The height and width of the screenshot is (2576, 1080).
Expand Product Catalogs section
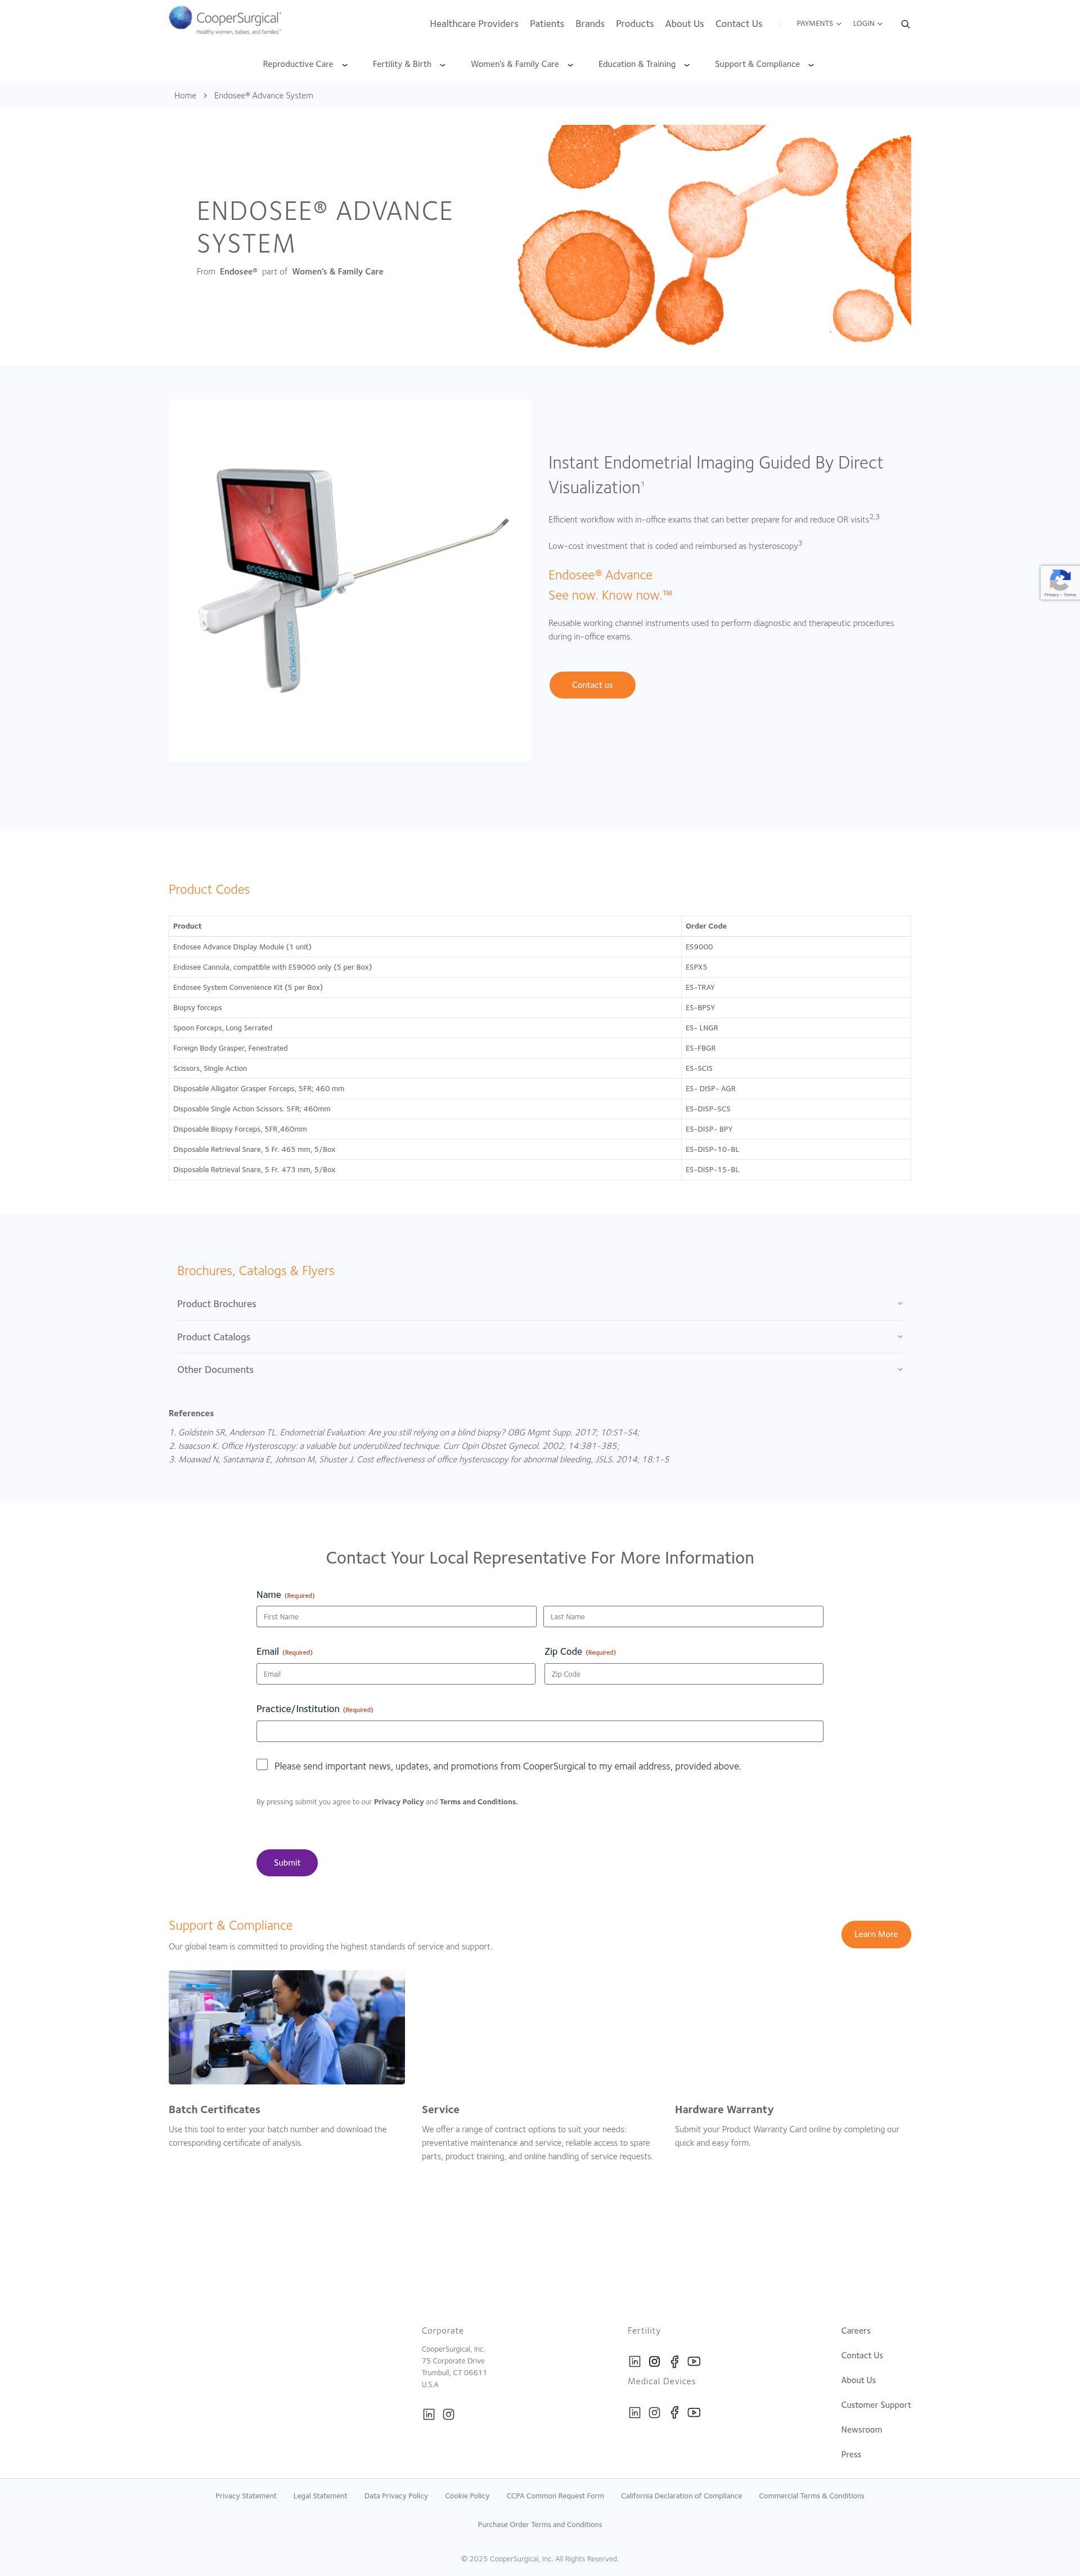tap(540, 1337)
